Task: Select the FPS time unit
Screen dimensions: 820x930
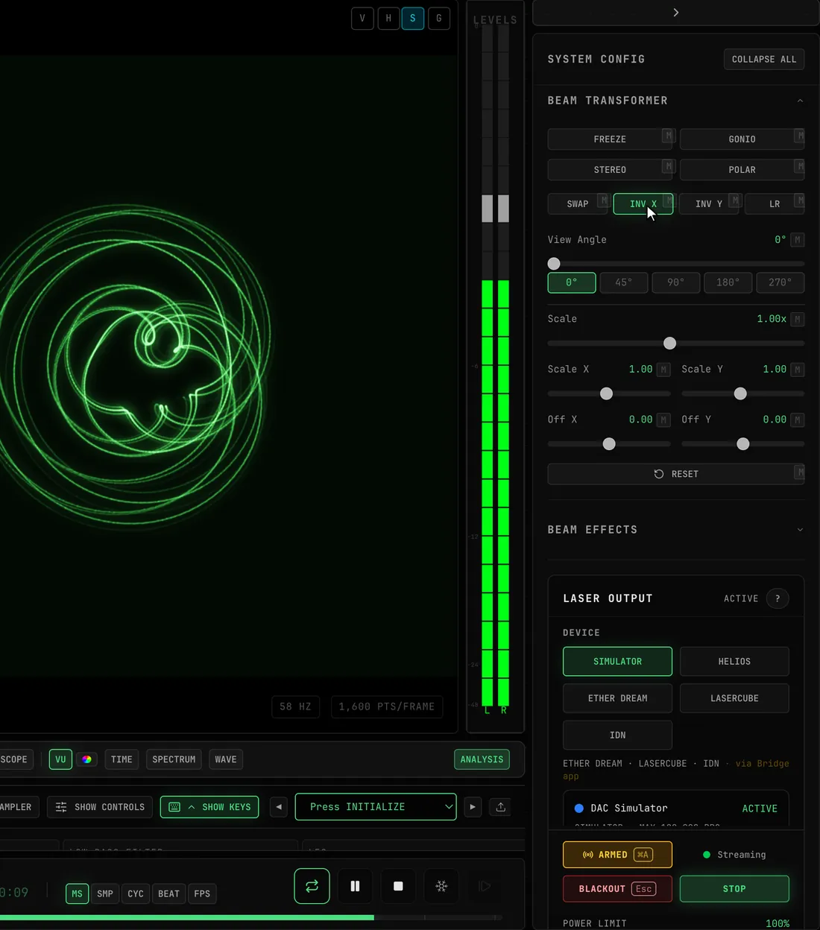Action: (202, 893)
